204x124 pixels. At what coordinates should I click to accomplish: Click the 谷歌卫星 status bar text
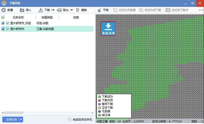(x=102, y=122)
